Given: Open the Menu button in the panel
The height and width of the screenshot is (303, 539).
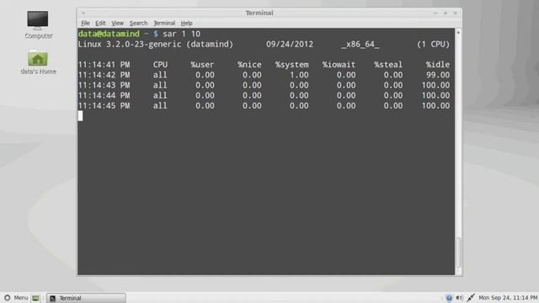Looking at the screenshot, I should click(16, 298).
